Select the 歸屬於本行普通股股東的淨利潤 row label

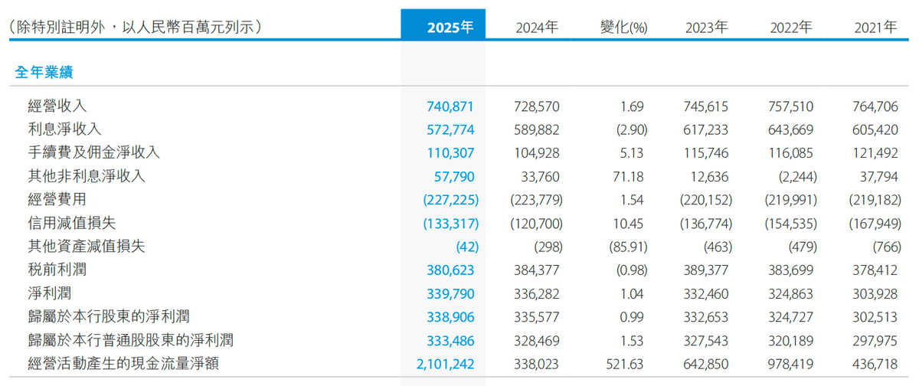(130, 340)
